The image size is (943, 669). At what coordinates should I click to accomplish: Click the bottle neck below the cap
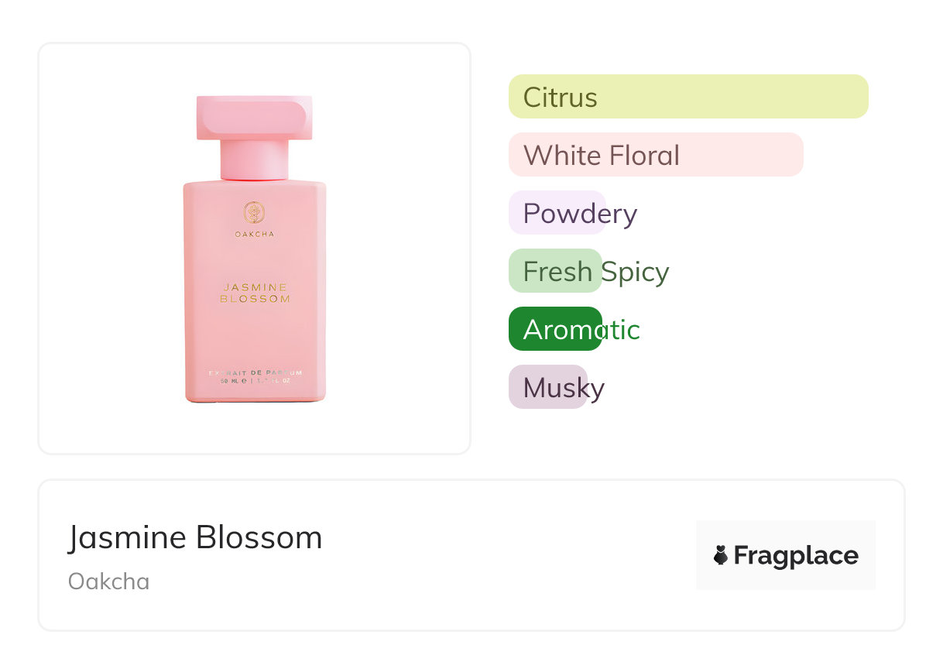[254, 160]
